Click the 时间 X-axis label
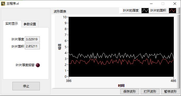This screenshot has height=96, width=181. 121,85
